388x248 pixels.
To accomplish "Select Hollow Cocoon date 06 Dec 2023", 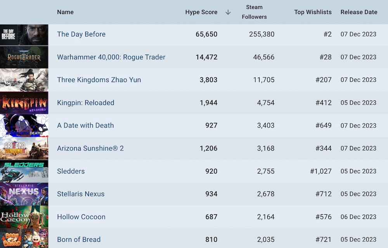I will [358, 217].
